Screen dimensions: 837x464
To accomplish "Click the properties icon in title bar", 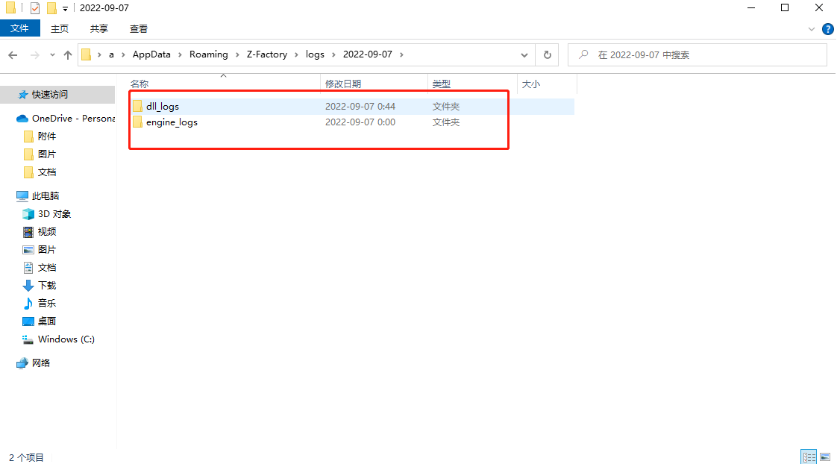I will (35, 8).
